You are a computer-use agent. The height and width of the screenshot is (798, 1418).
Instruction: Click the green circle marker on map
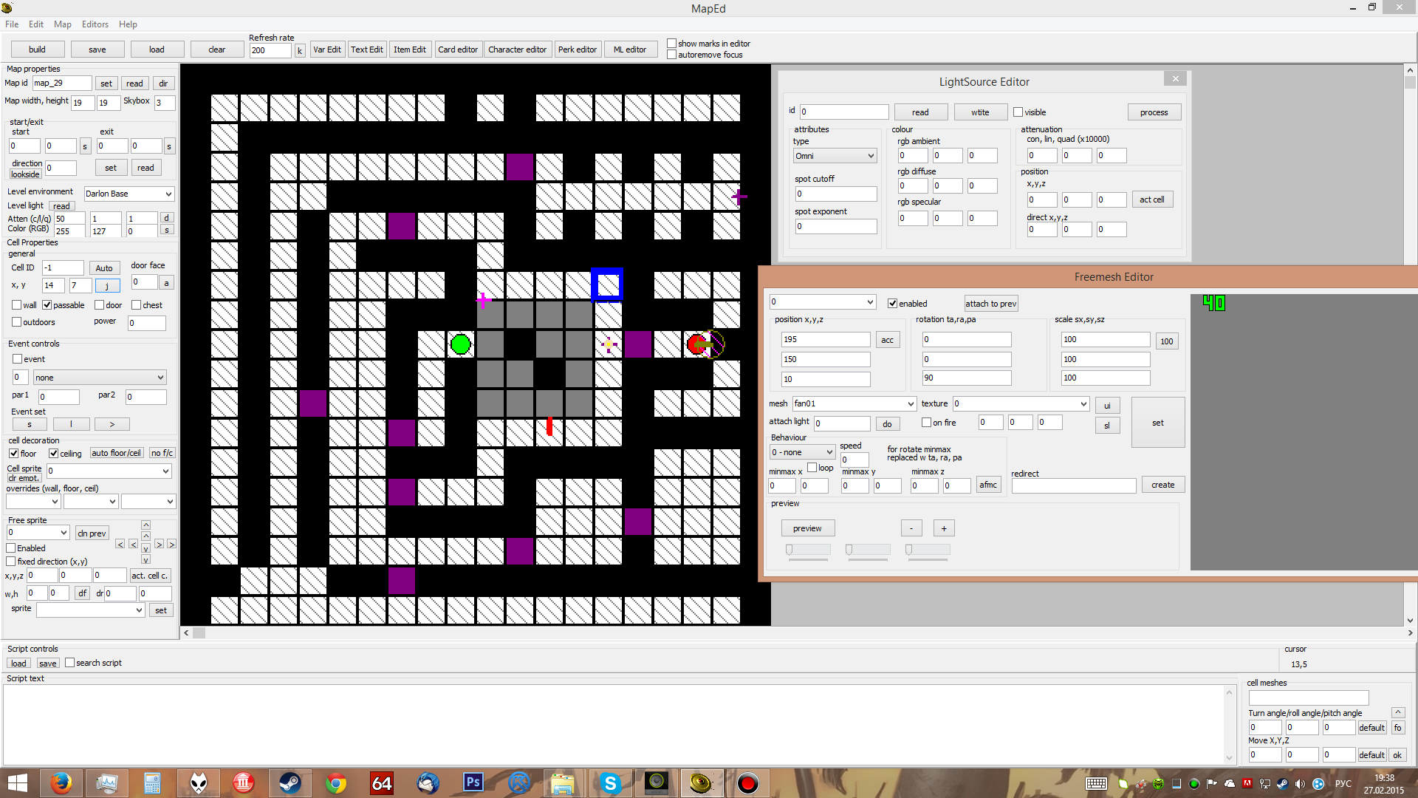pyautogui.click(x=460, y=344)
